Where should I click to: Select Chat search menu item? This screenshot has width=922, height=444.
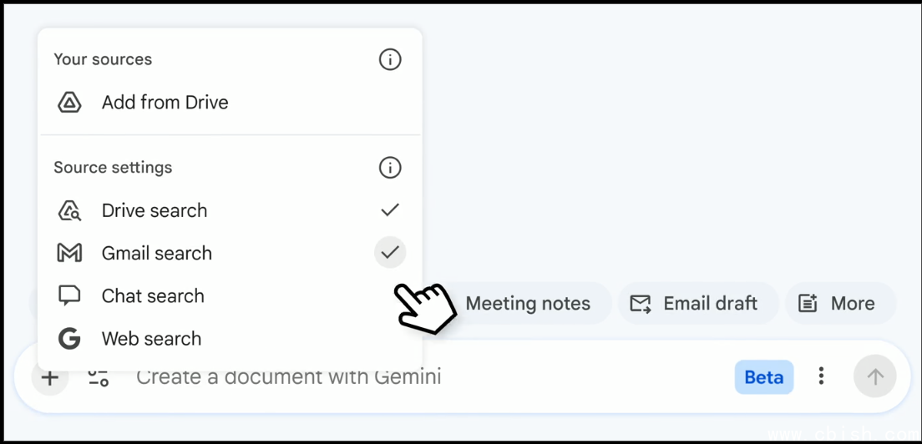153,296
